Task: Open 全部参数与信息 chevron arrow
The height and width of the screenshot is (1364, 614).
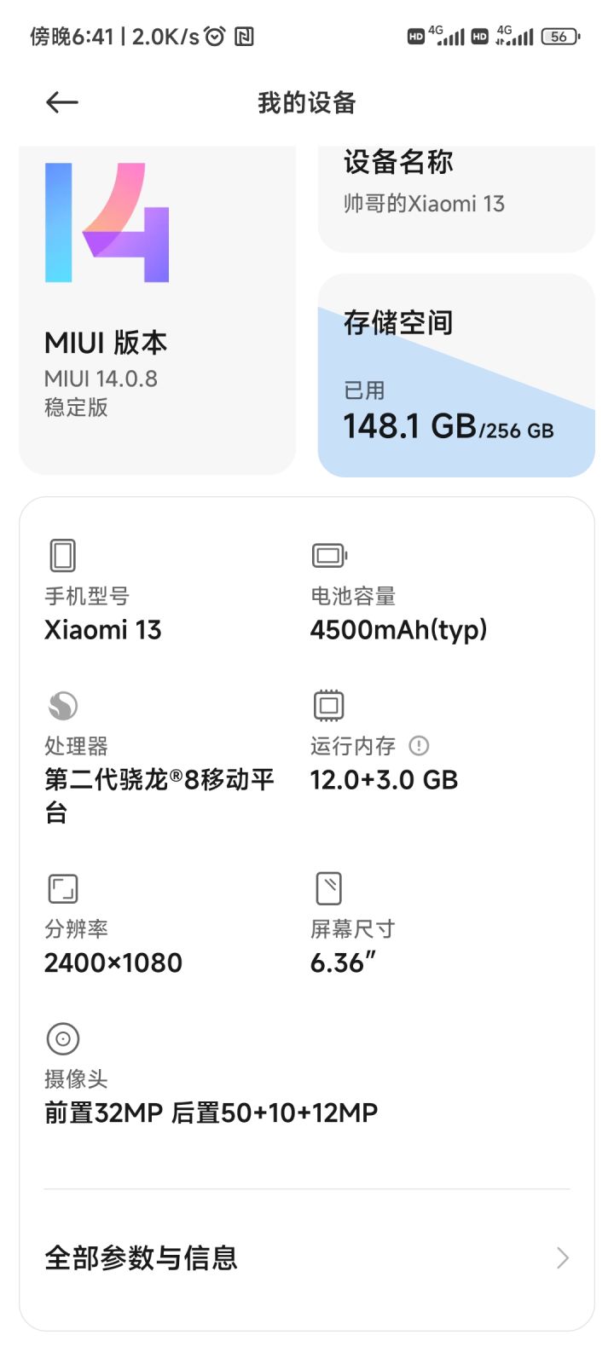Action: tap(562, 1257)
